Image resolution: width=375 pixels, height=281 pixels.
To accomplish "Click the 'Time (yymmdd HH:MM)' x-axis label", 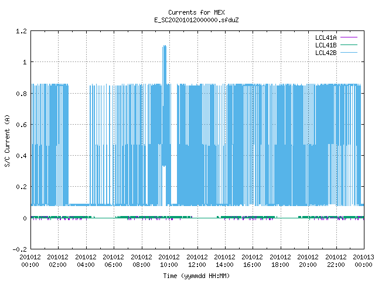I will (196, 276).
